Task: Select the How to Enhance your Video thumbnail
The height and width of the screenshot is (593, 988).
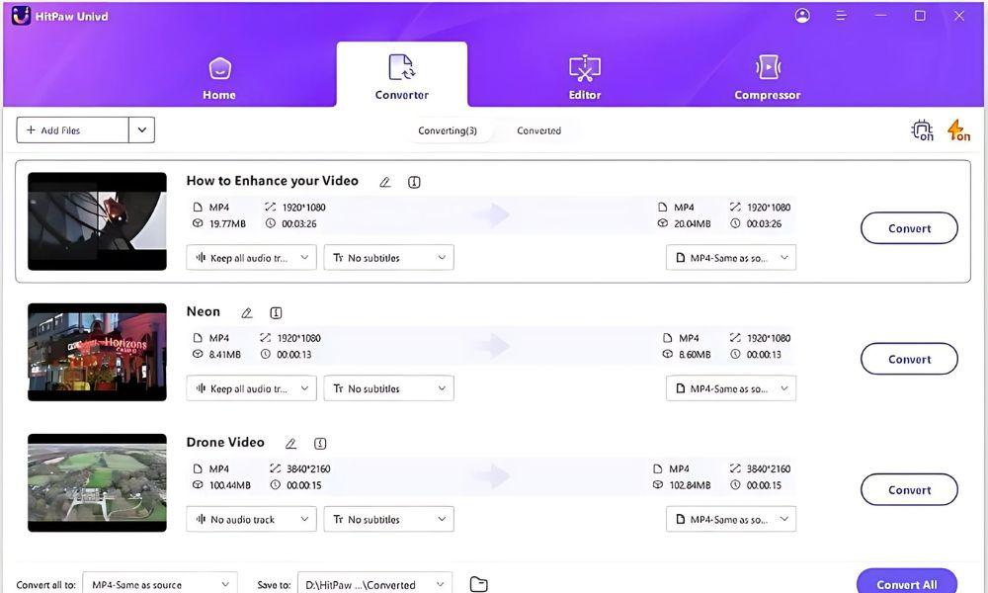Action: 97,221
